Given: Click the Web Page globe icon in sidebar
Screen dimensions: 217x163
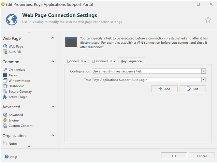Looking at the screenshot, I should coord(5,47).
